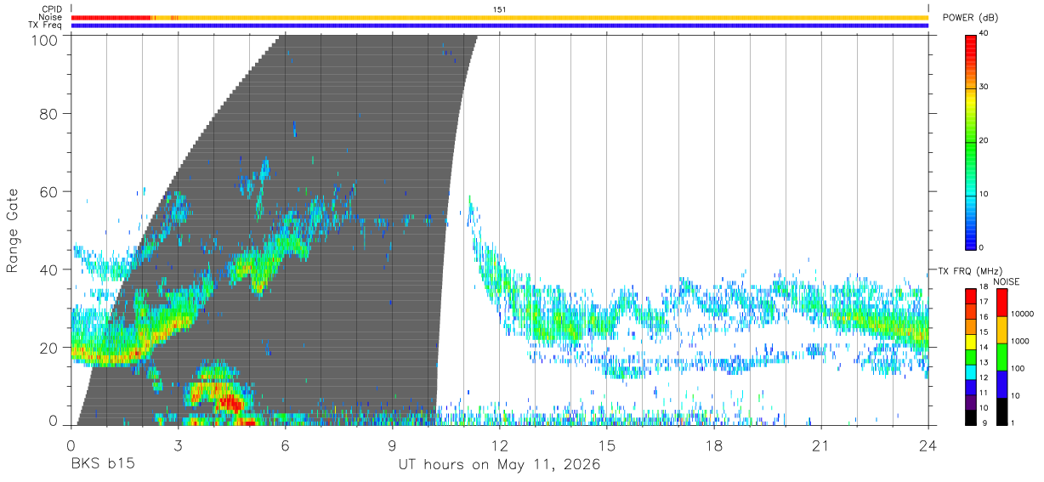Click the TX FRQ frequency color scale

970,356
